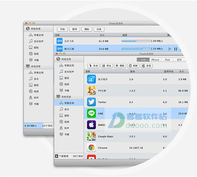This screenshot has width=197, height=177.
Task: Click the 刷新 refresh button
Action: point(133,66)
